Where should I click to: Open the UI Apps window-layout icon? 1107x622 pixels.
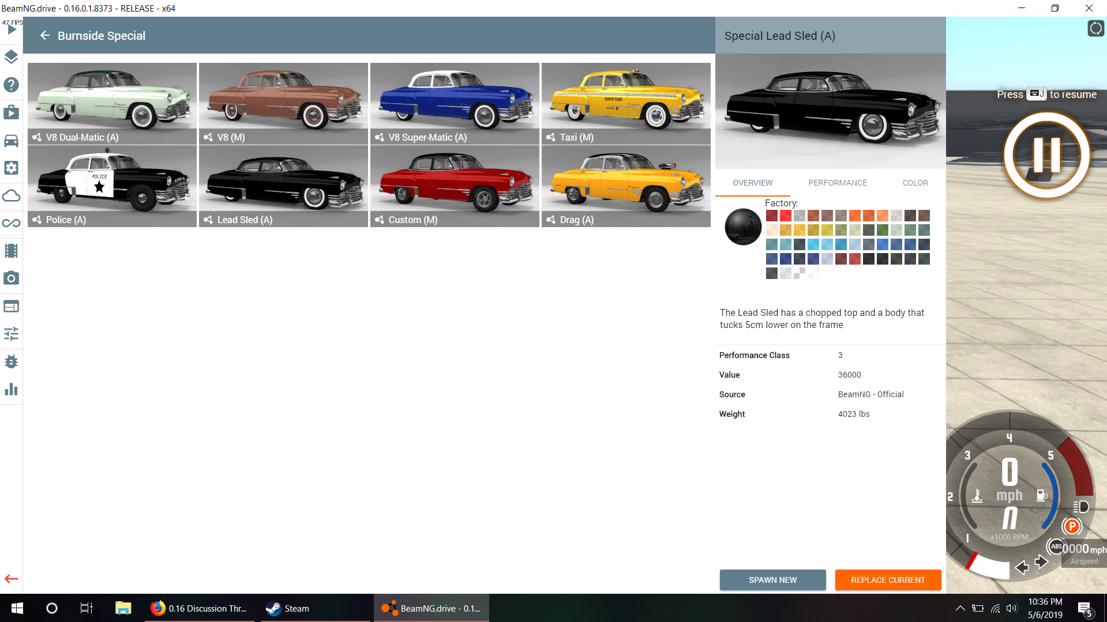pos(11,306)
